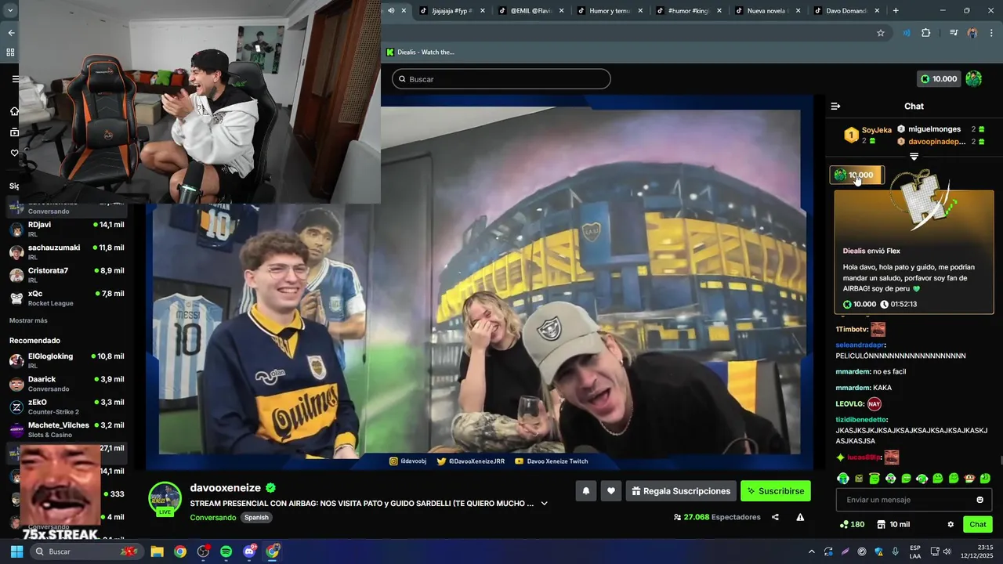1003x564 pixels.
Task: Bookmark this page with the star icon
Action: tap(881, 33)
